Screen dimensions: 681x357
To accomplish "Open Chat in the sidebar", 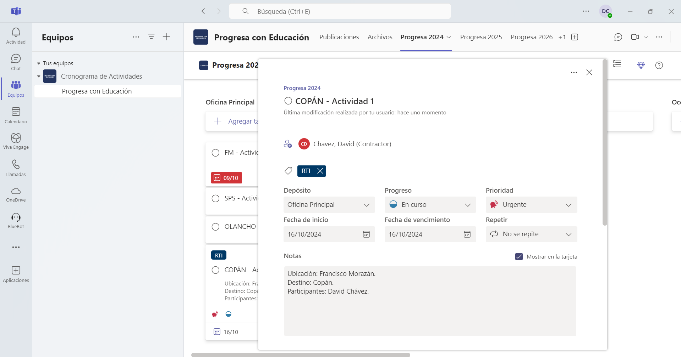I will click(x=16, y=62).
